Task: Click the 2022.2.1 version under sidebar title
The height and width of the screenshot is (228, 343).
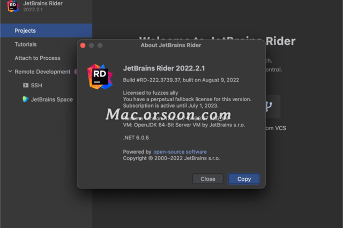Action: click(33, 10)
